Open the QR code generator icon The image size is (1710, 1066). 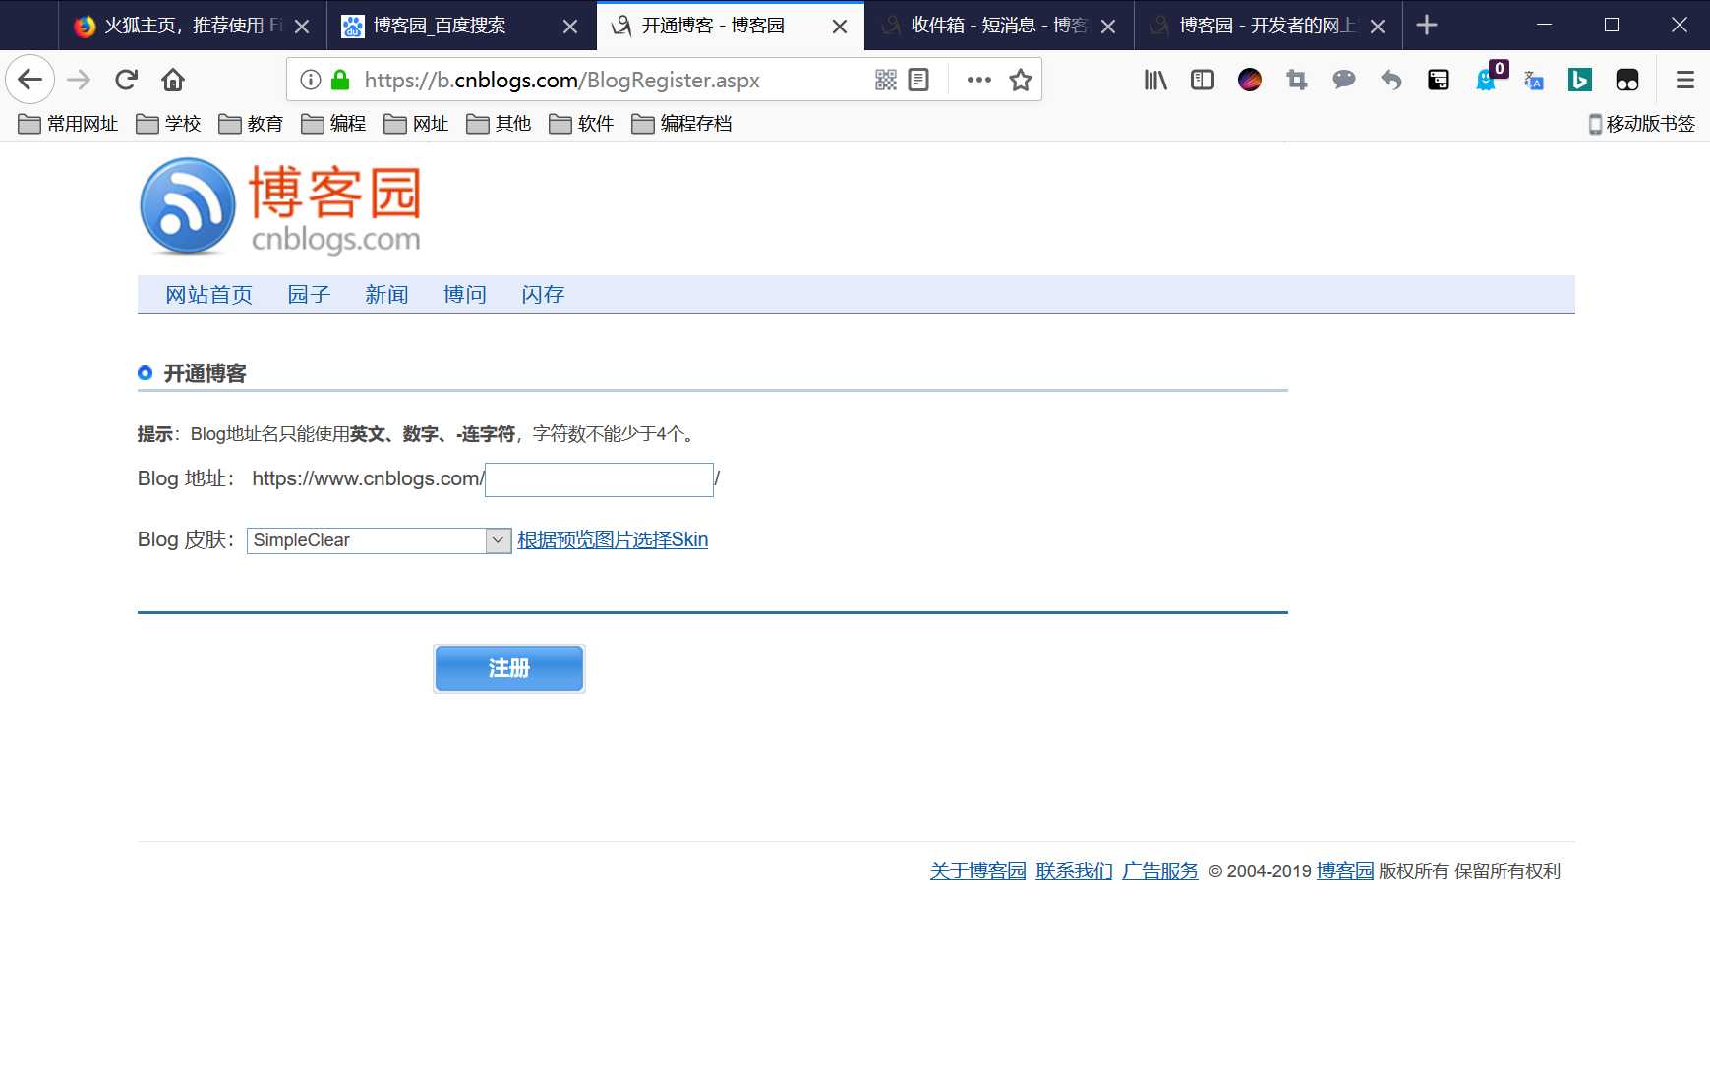tap(886, 80)
